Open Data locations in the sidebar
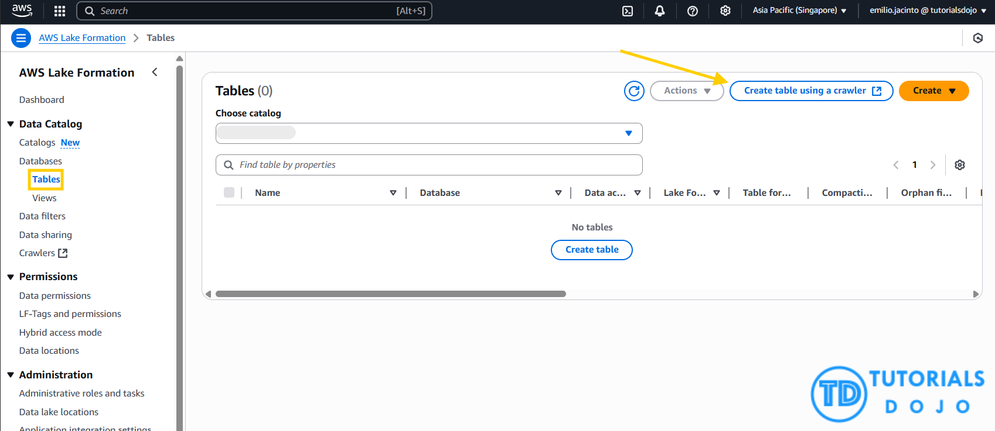The image size is (995, 431). coord(49,351)
